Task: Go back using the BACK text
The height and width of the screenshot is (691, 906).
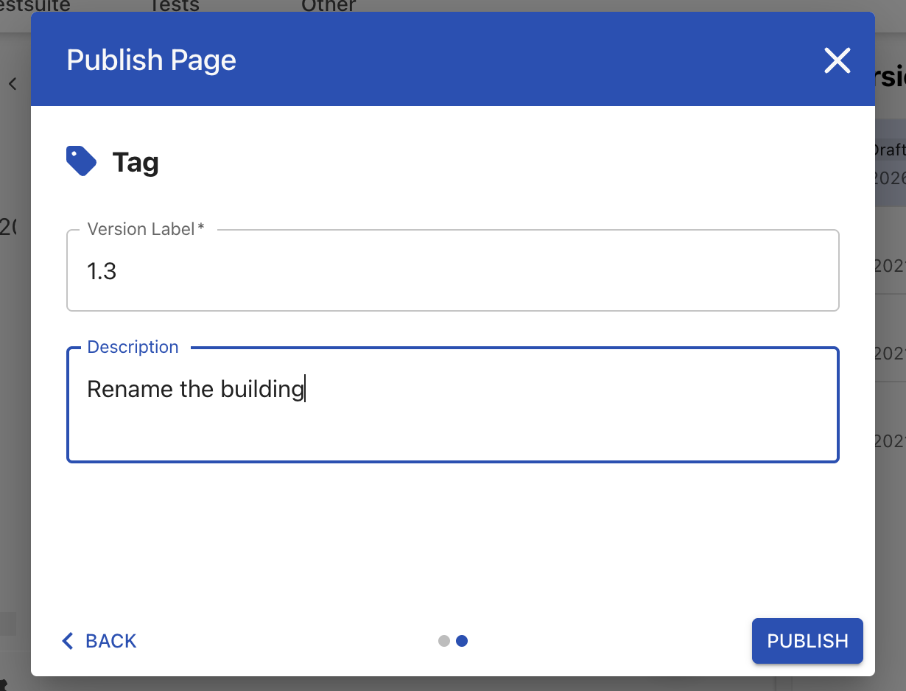Action: [111, 641]
